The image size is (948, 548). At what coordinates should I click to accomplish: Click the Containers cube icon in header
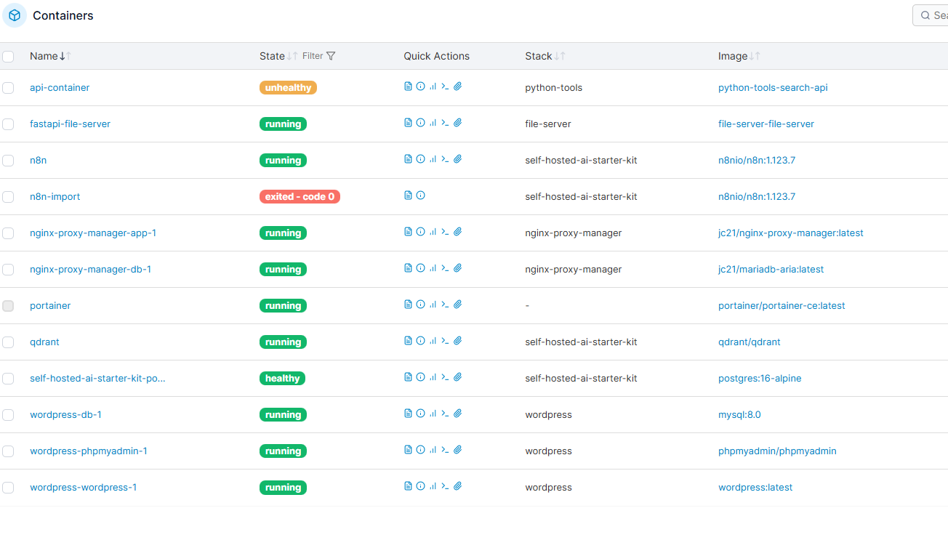15,15
